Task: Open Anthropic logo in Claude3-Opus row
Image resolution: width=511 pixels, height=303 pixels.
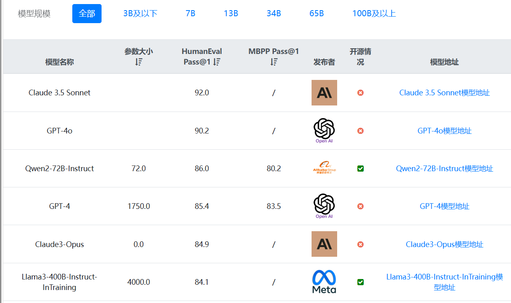Action: pyautogui.click(x=324, y=244)
